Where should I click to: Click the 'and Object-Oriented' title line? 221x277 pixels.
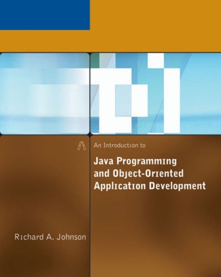click(139, 174)
